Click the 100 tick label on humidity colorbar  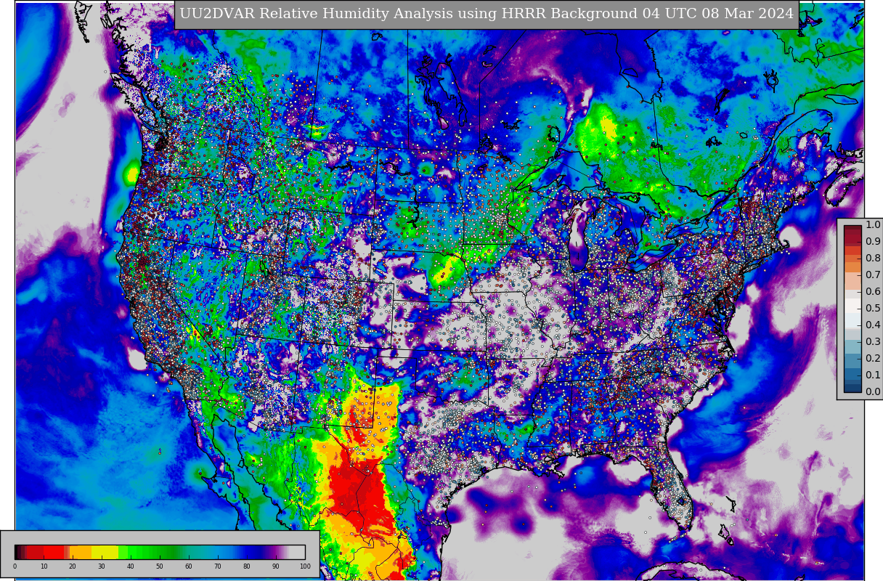pos(305,566)
